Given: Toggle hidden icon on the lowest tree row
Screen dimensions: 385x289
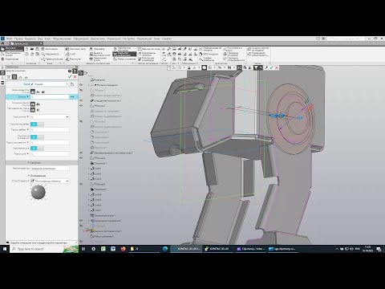Looking at the screenshot, I should point(81,242).
